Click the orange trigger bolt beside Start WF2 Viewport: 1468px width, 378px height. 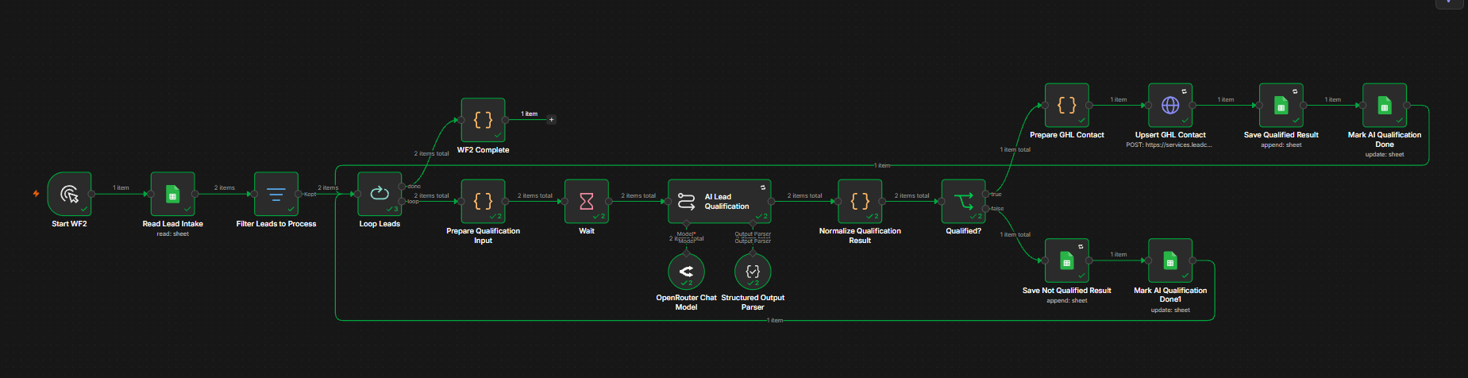pos(36,193)
